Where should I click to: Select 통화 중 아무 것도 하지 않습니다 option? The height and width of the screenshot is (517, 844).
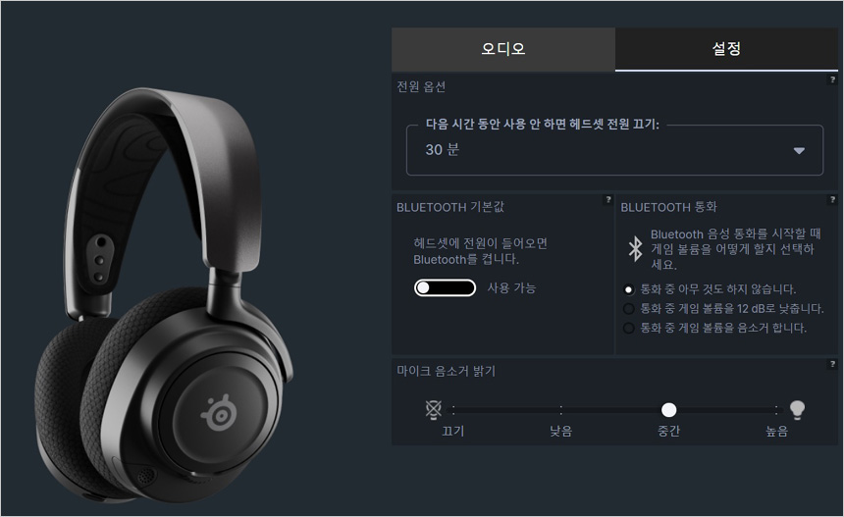pos(628,289)
